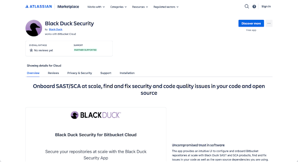This screenshot has height=162, width=298.
Task: Open the three-dot more options button
Action: pos(269,23)
